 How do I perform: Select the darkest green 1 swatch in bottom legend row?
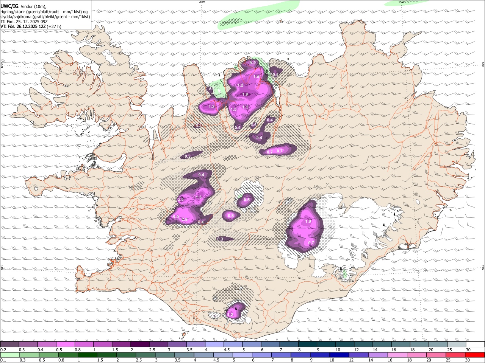[x=87, y=355]
